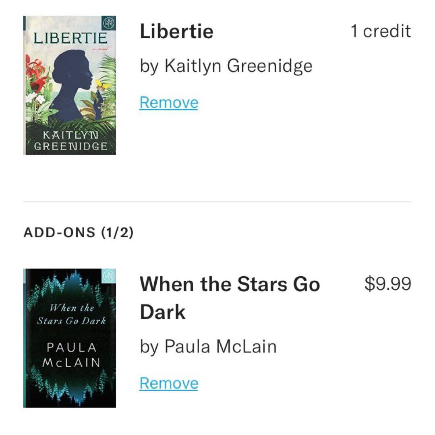The width and height of the screenshot is (435, 435).
Task: Click the ADD-ONS (1/2) section heading
Action: pos(79,232)
